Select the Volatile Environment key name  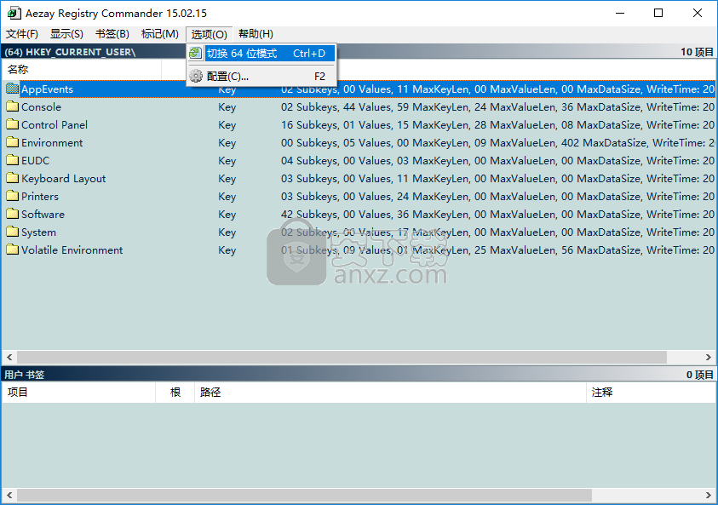tap(72, 250)
